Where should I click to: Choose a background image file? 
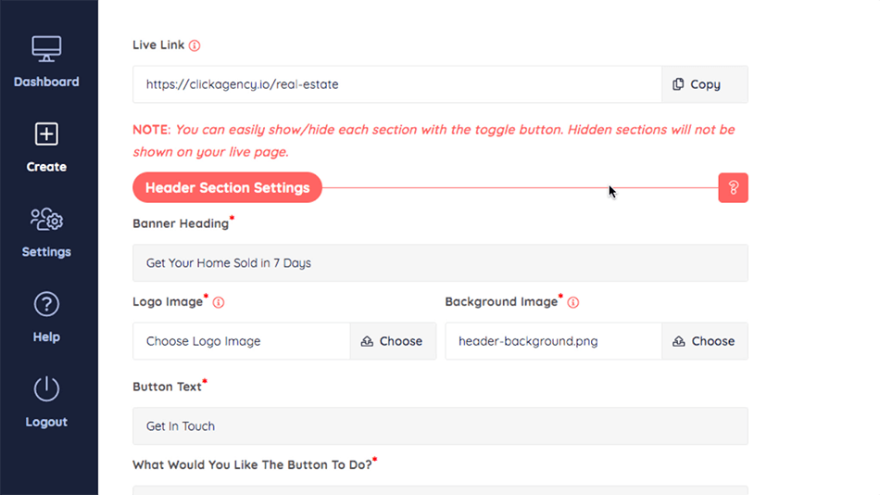[704, 341]
